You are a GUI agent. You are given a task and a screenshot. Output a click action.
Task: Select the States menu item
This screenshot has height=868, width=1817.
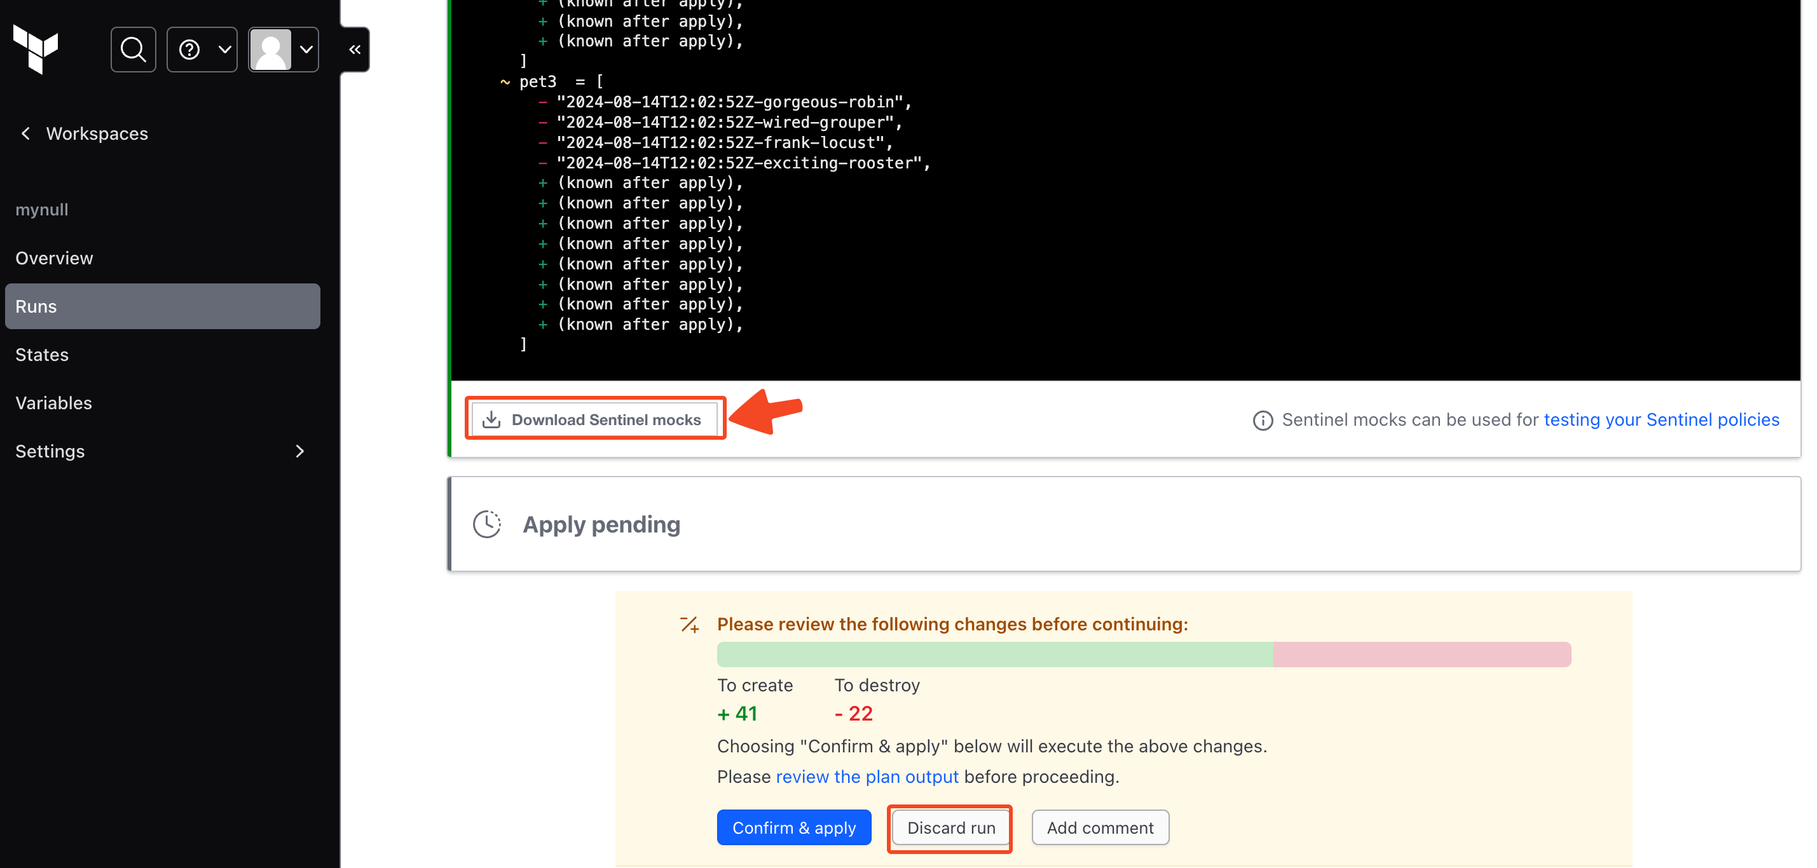43,355
